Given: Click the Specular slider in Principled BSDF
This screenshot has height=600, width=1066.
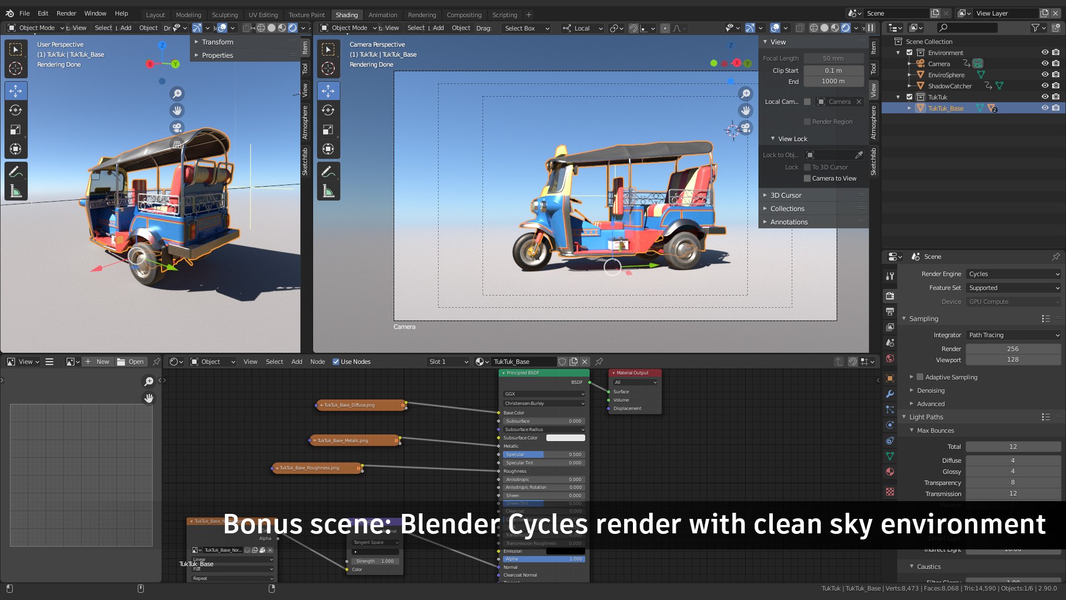Looking at the screenshot, I should pyautogui.click(x=544, y=454).
